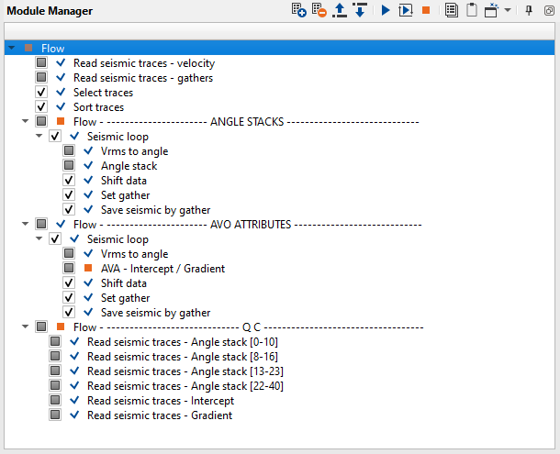Uncheck the Select traces checkbox
Image resolution: width=560 pixels, height=454 pixels.
[x=41, y=93]
